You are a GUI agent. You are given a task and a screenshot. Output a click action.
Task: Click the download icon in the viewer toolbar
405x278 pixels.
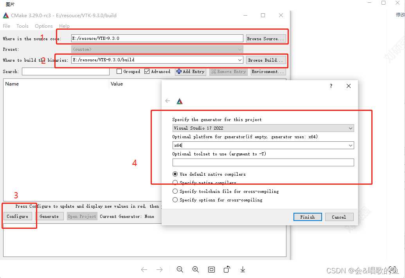click(243, 269)
